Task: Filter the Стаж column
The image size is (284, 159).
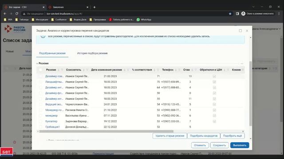Action: pyautogui.click(x=196, y=70)
